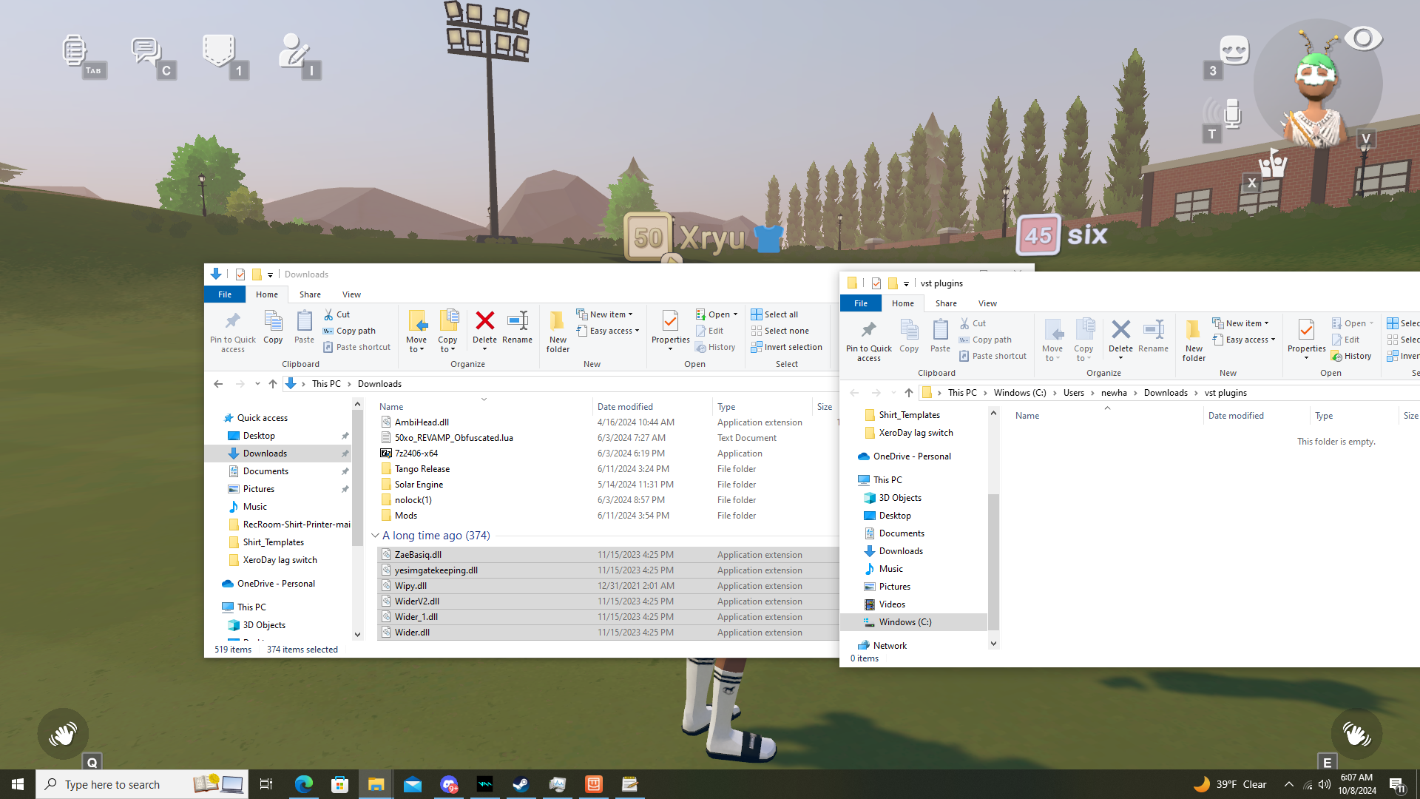Switch to View tab in Downloads window

(x=351, y=294)
